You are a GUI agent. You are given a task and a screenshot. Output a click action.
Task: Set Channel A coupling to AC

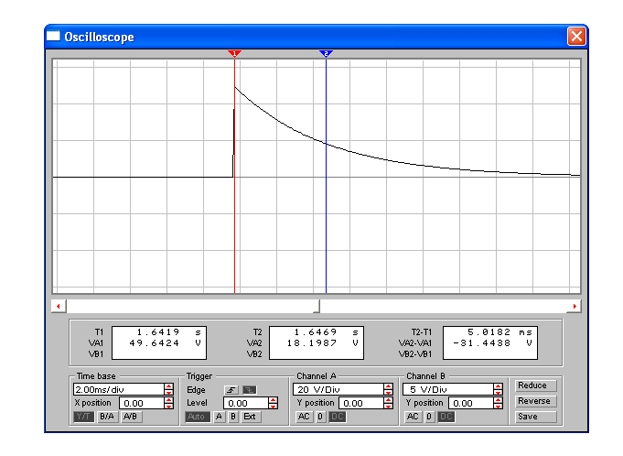pos(304,417)
